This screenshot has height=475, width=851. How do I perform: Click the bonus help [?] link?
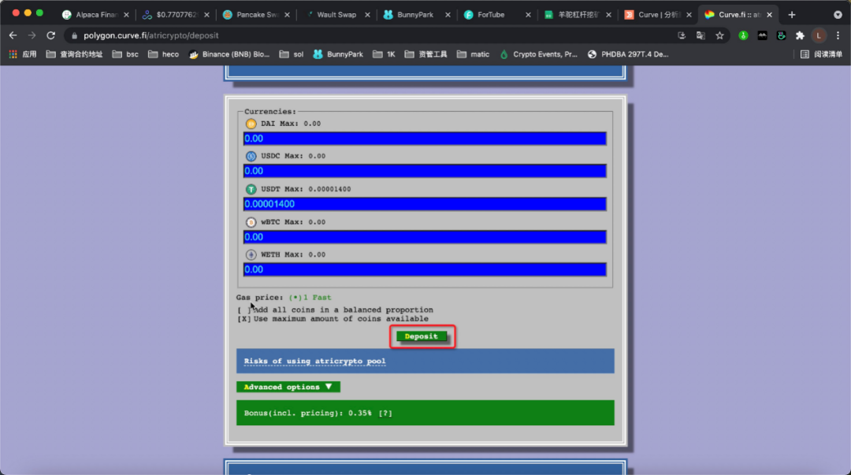pos(385,413)
